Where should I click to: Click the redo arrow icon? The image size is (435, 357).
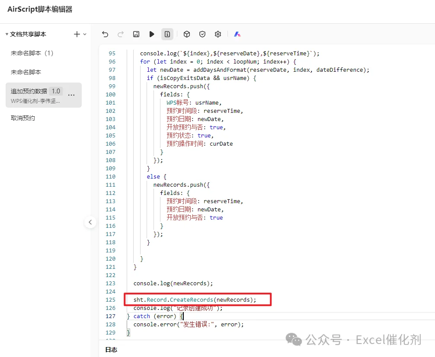click(x=121, y=34)
